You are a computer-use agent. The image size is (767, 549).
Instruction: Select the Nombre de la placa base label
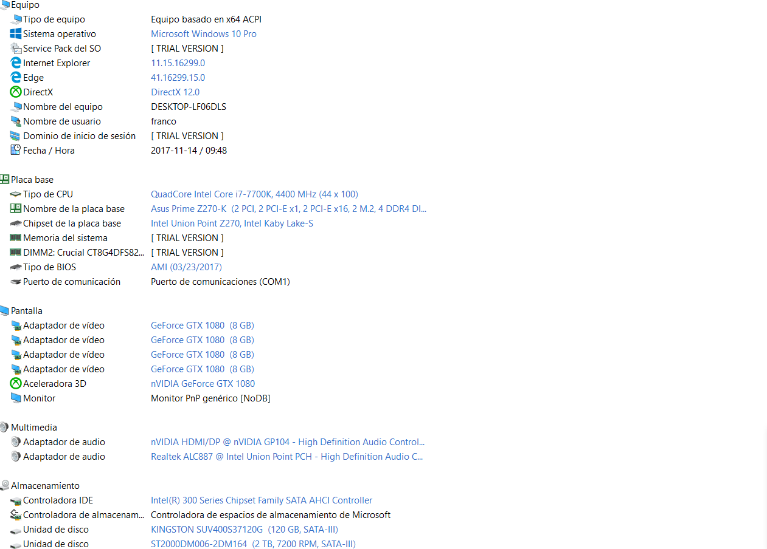(74, 209)
